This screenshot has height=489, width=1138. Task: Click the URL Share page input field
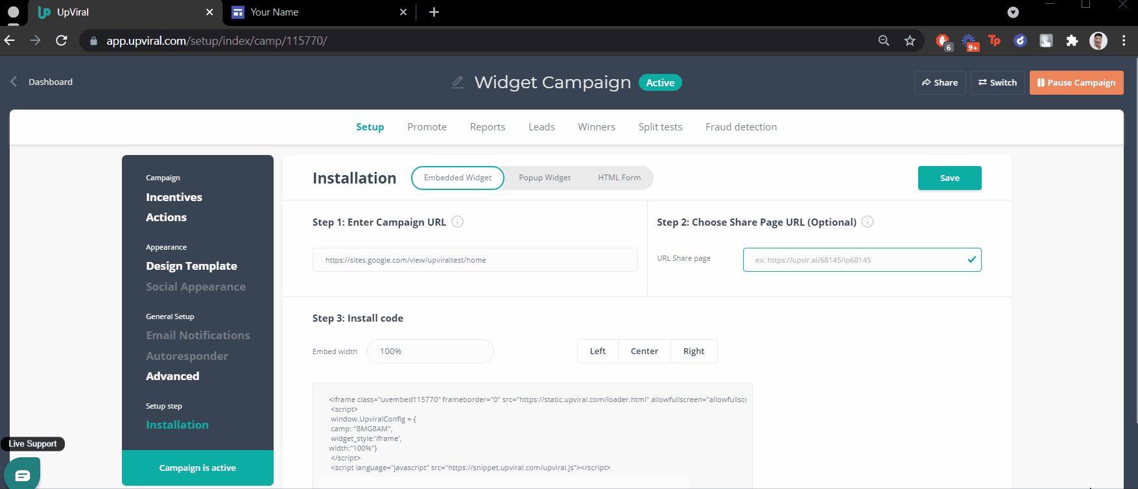862,260
